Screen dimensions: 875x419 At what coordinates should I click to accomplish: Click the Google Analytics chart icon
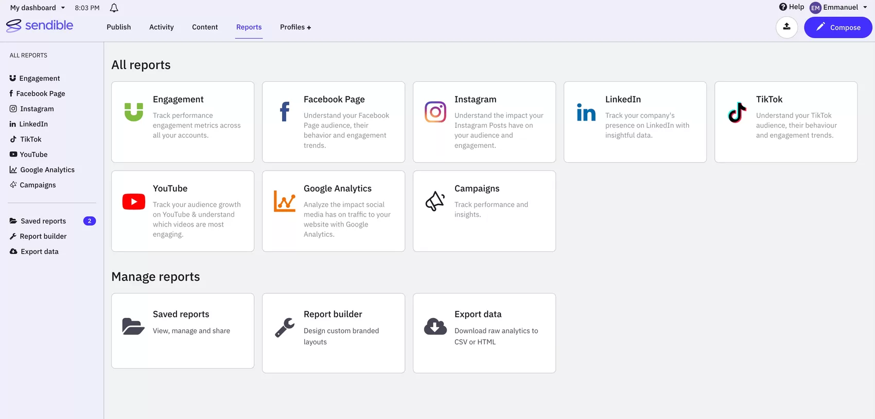point(285,201)
